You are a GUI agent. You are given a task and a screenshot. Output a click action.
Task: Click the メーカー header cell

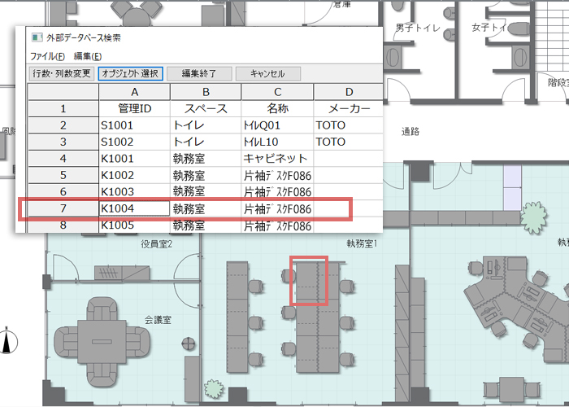(x=349, y=108)
